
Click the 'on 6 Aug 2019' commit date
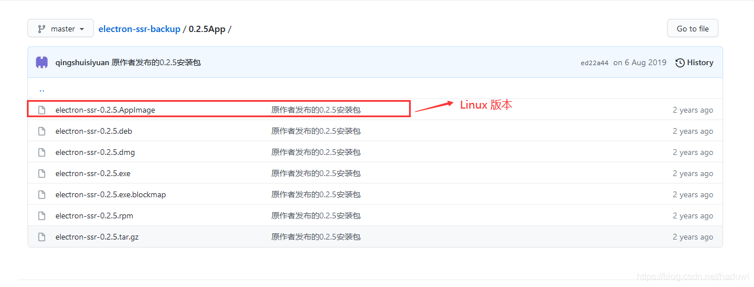coord(640,62)
